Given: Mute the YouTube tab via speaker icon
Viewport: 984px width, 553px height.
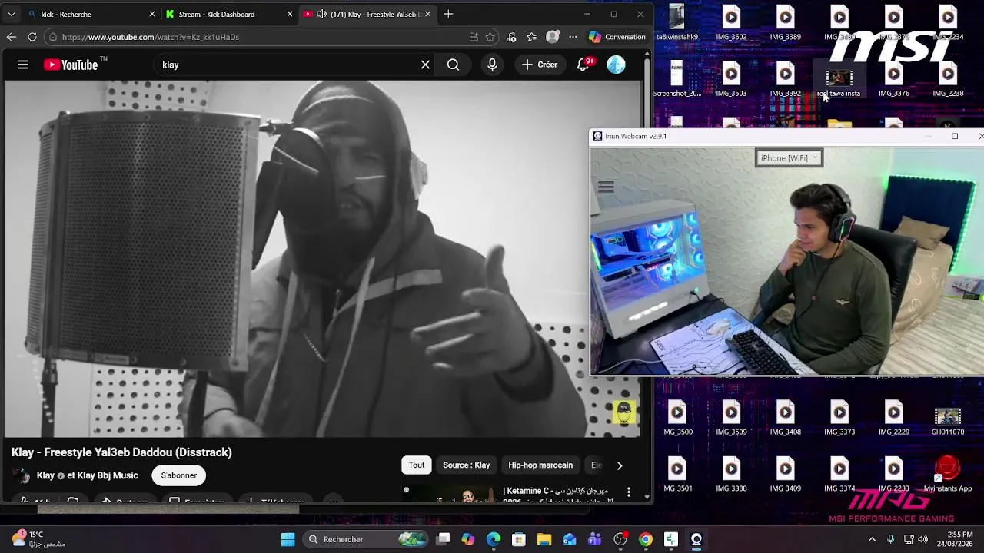Looking at the screenshot, I should click(321, 14).
